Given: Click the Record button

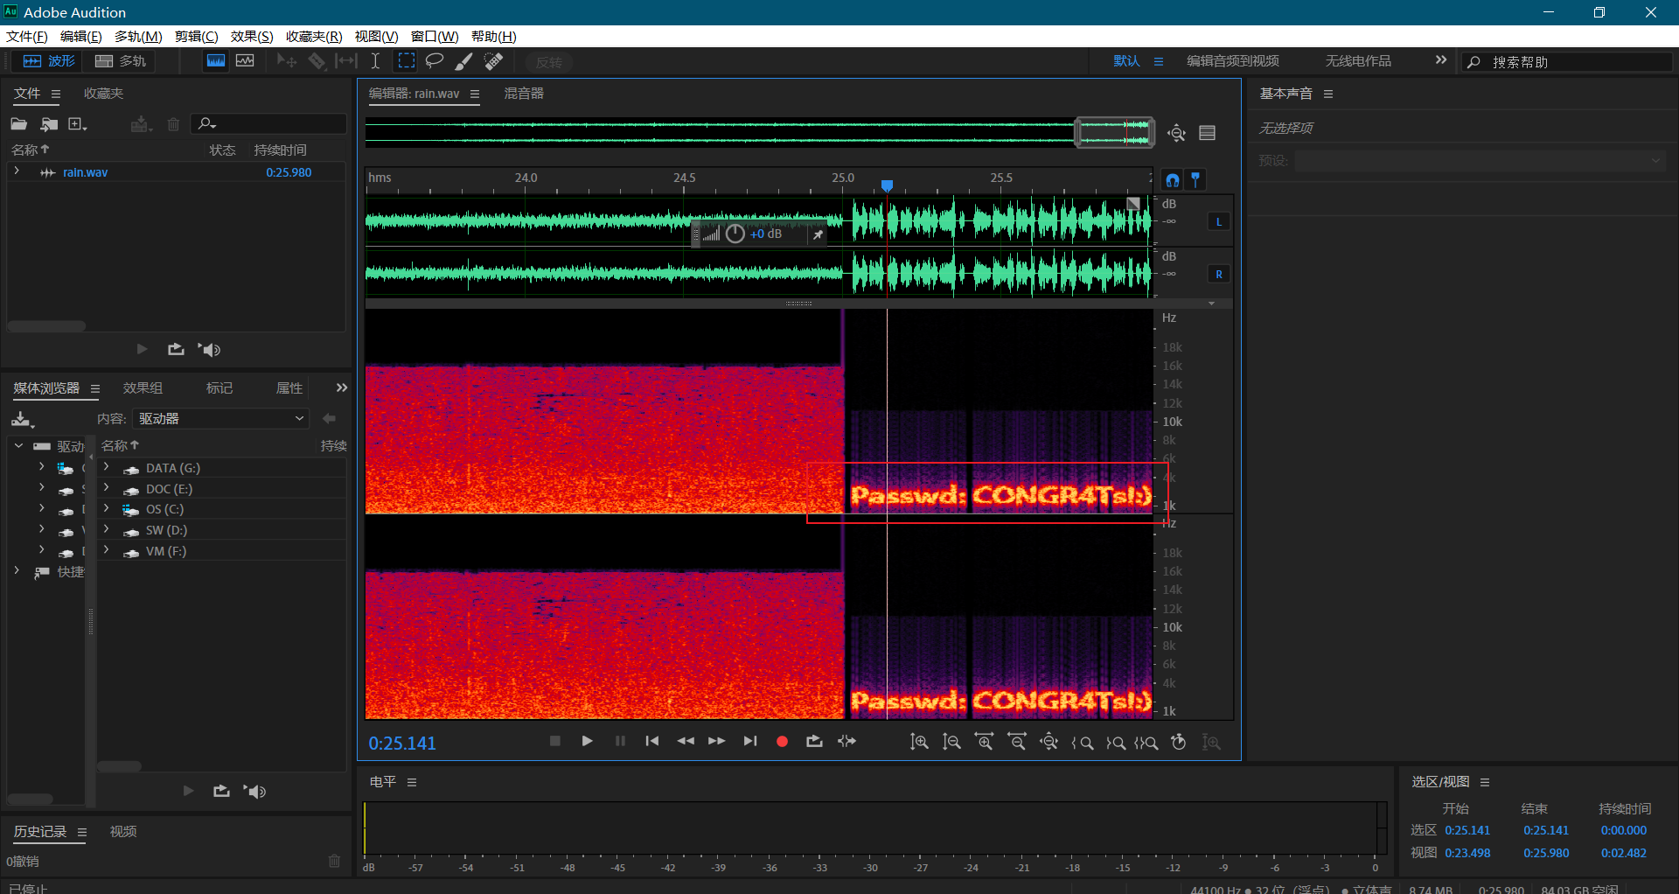Looking at the screenshot, I should 782,741.
